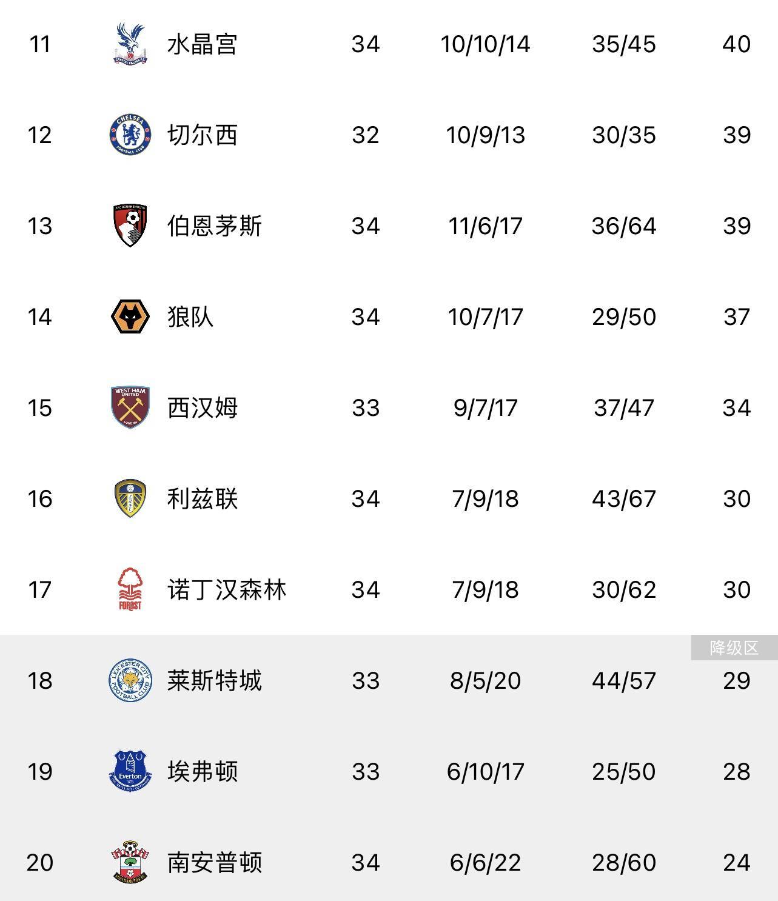Screen dimensions: 778x901
Task: Tap the Wolves club crest
Action: [x=130, y=317]
